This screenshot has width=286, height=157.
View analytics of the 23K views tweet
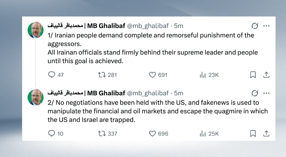click(x=203, y=75)
